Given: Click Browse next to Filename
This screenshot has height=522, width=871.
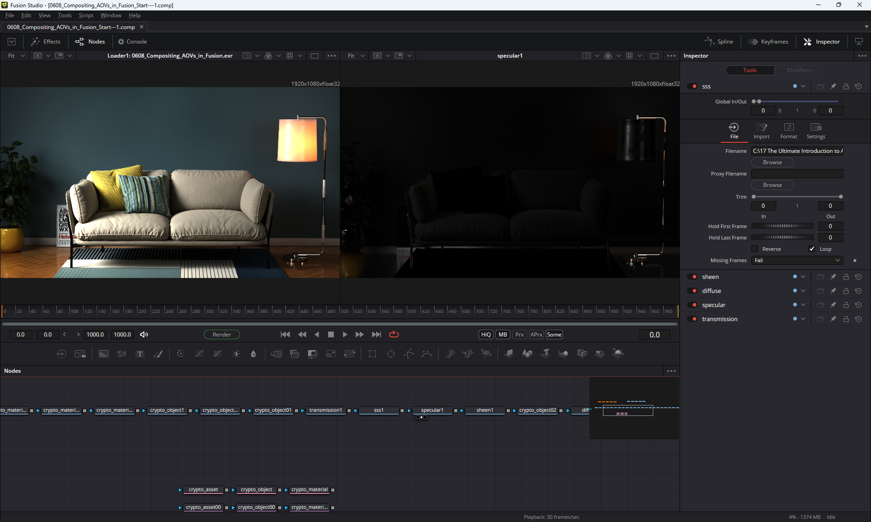Looking at the screenshot, I should tap(772, 162).
